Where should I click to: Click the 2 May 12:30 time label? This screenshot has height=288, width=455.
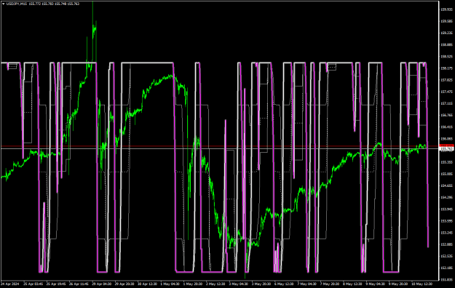[x=216, y=284]
